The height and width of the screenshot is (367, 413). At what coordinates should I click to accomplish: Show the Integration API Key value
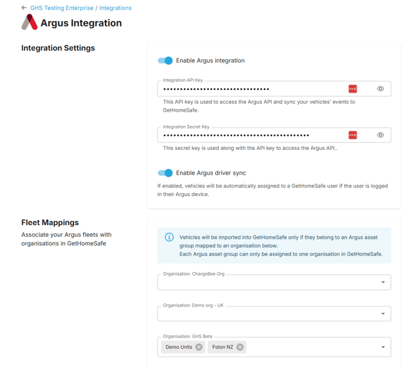[380, 89]
